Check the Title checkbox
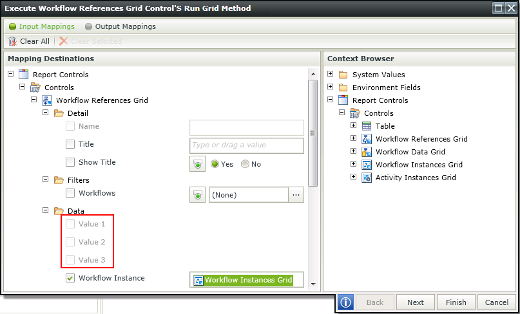Screen dimensions: 520x314 pyautogui.click(x=70, y=144)
